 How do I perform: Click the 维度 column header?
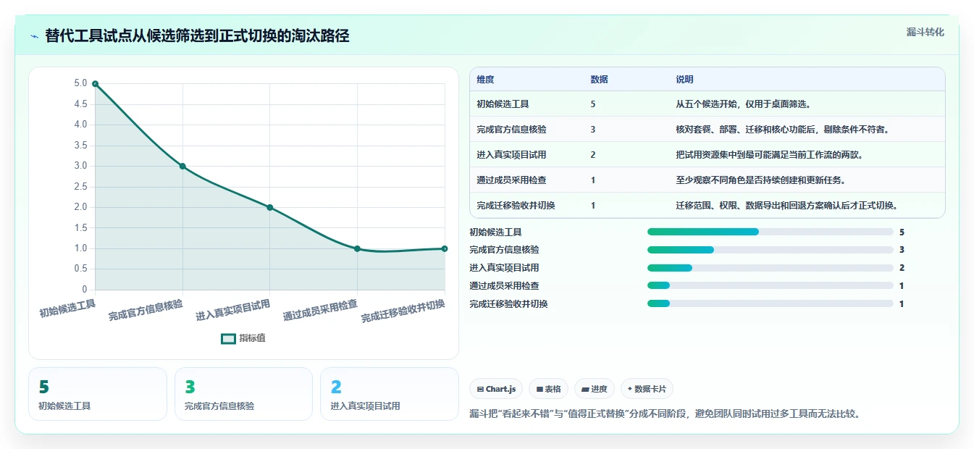[485, 80]
